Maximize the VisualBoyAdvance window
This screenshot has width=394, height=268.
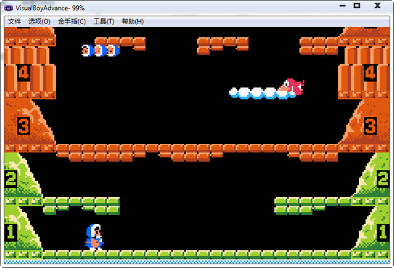pos(357,6)
